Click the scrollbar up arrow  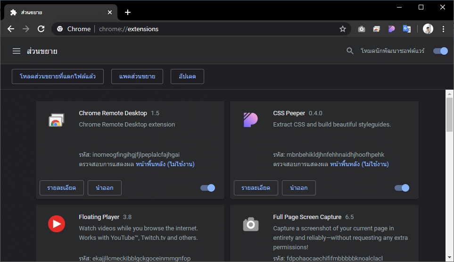click(x=449, y=94)
